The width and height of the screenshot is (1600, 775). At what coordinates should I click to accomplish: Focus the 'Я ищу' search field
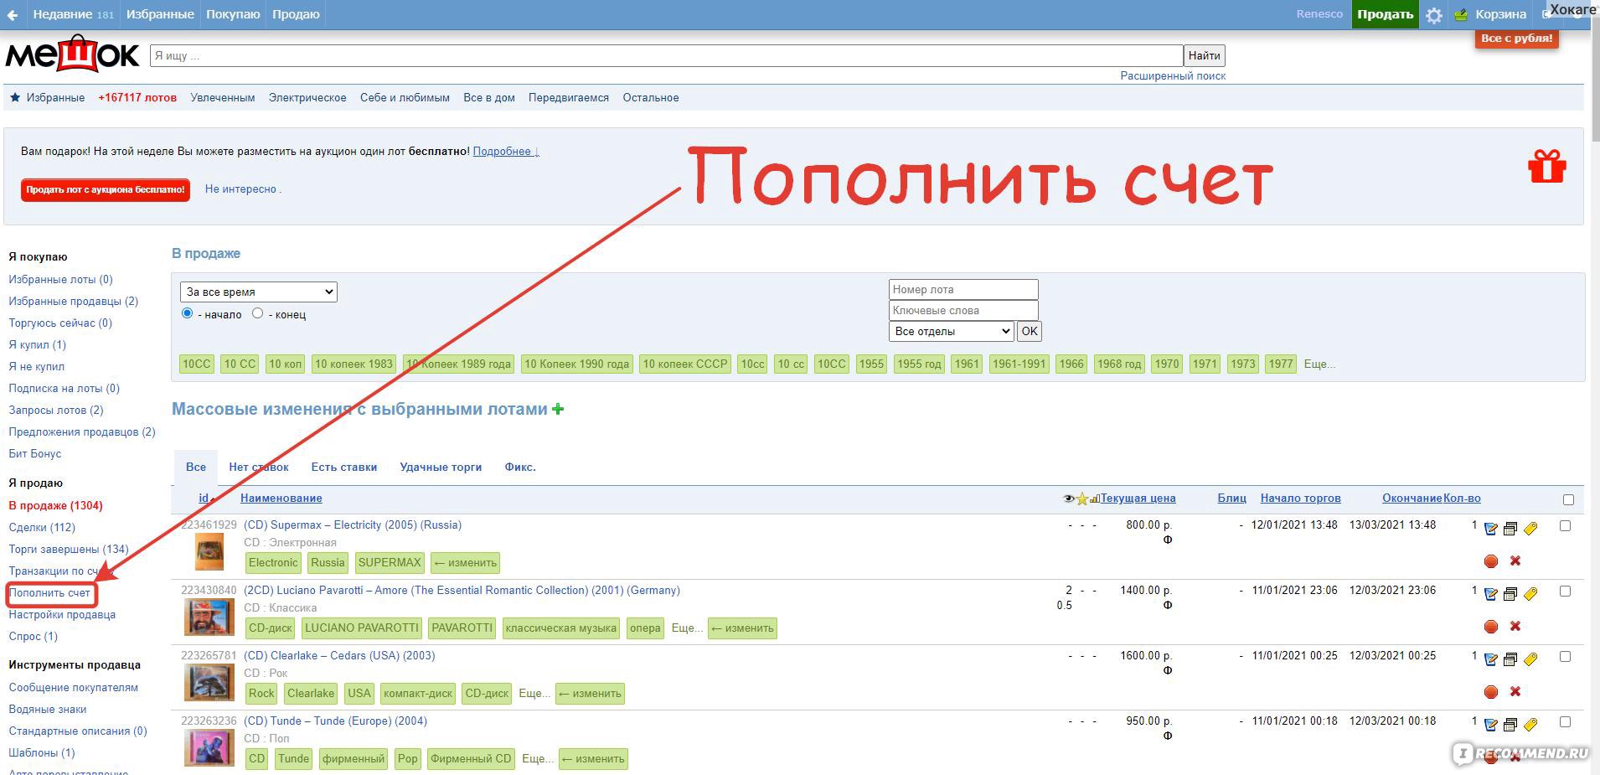coord(667,55)
